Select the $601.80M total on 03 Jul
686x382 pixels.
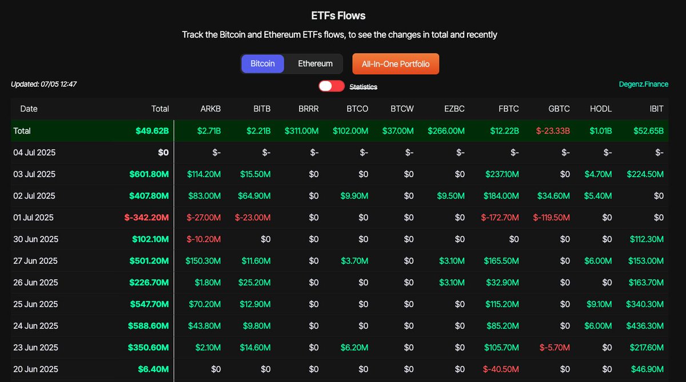point(150,174)
